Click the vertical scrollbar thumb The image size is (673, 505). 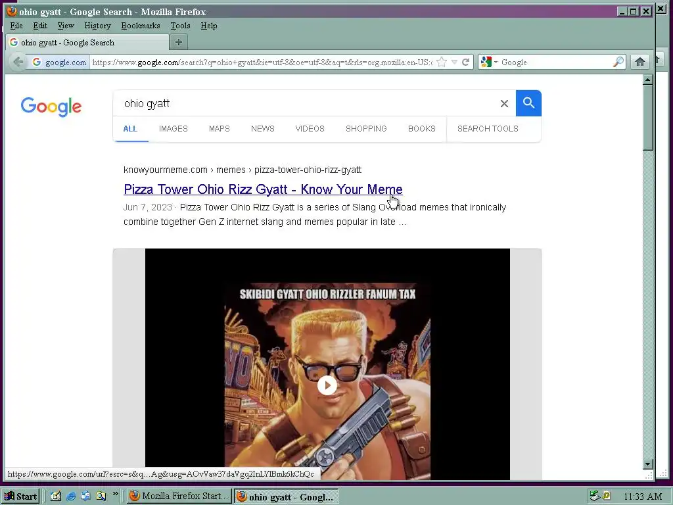(x=648, y=118)
